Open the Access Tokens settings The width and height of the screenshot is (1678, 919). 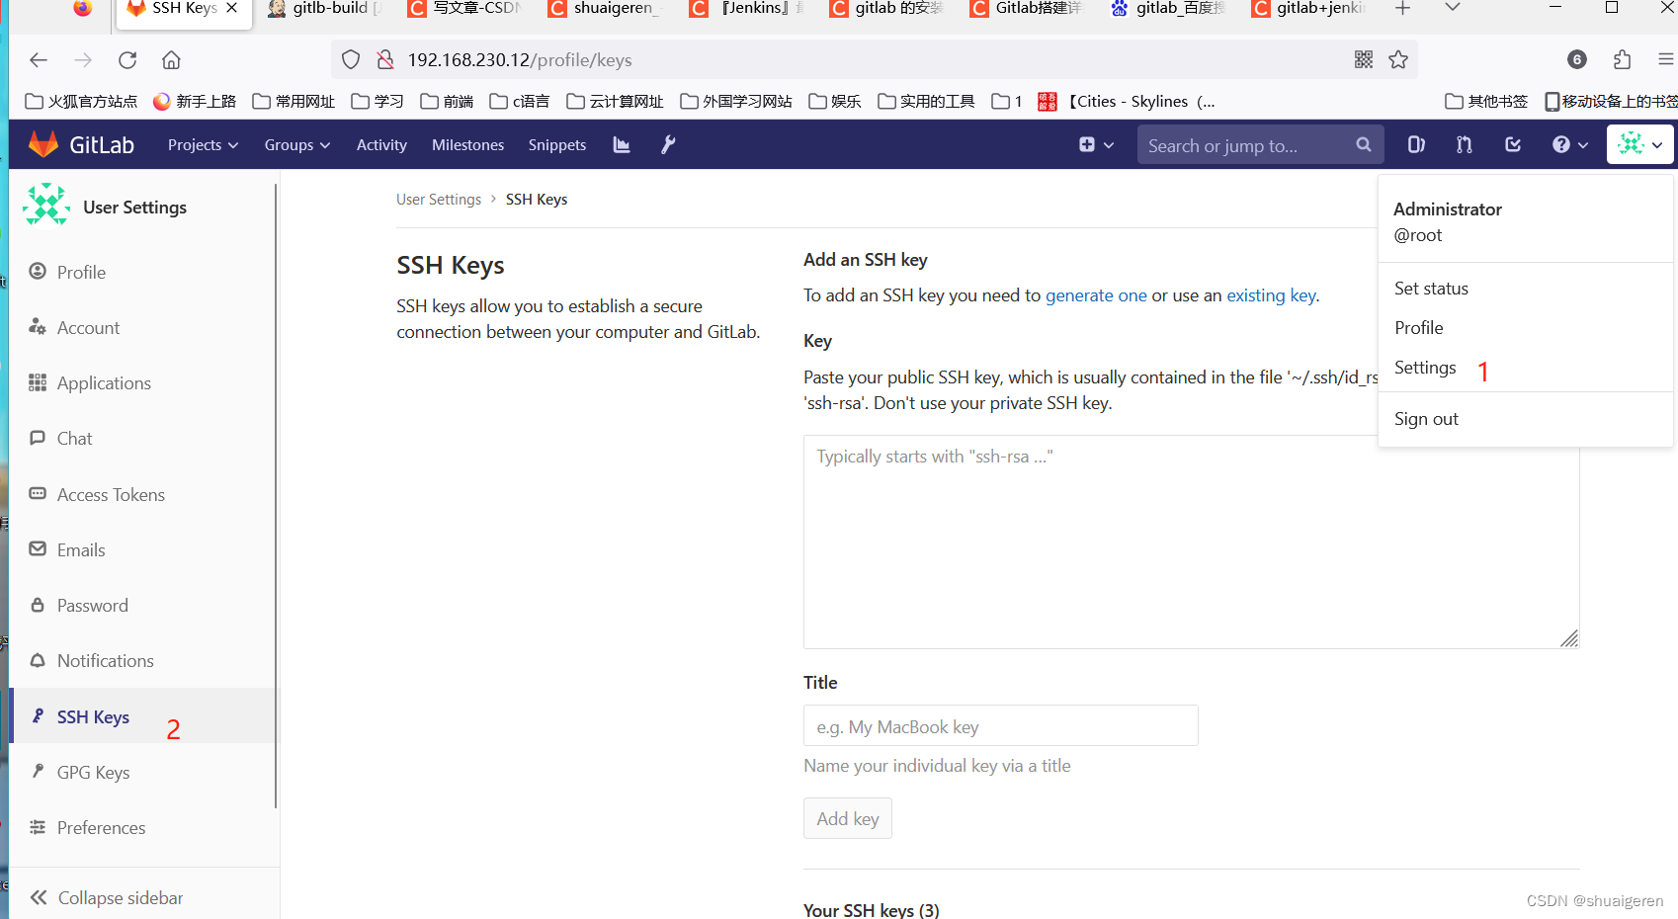click(x=111, y=494)
